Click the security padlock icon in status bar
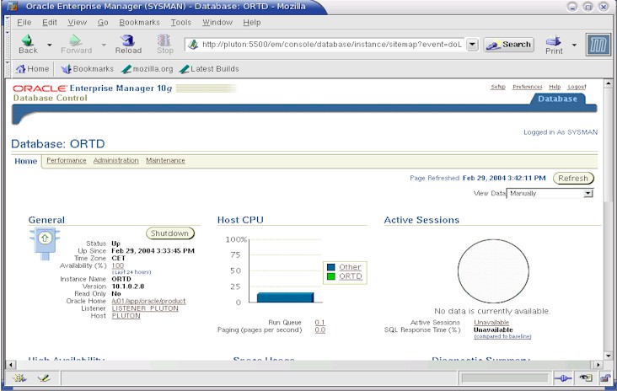Viewport: 617px width, 391px height. (x=605, y=378)
